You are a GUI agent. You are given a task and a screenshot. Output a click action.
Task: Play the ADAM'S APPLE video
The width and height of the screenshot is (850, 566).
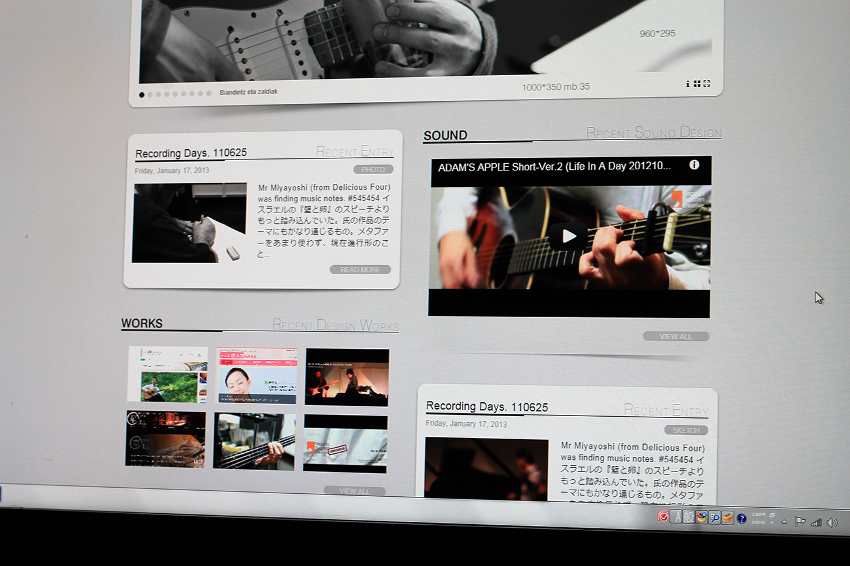coord(569,236)
